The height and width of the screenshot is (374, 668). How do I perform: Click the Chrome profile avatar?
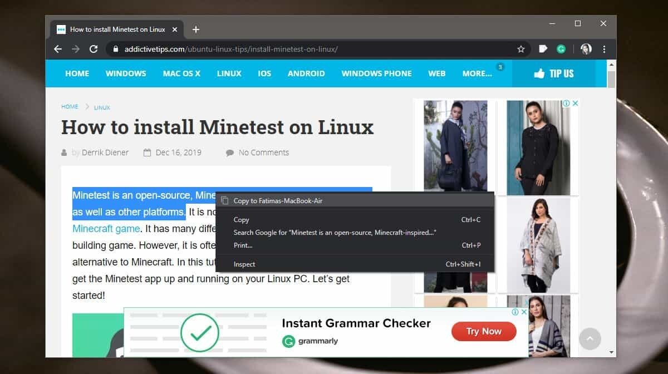[586, 49]
